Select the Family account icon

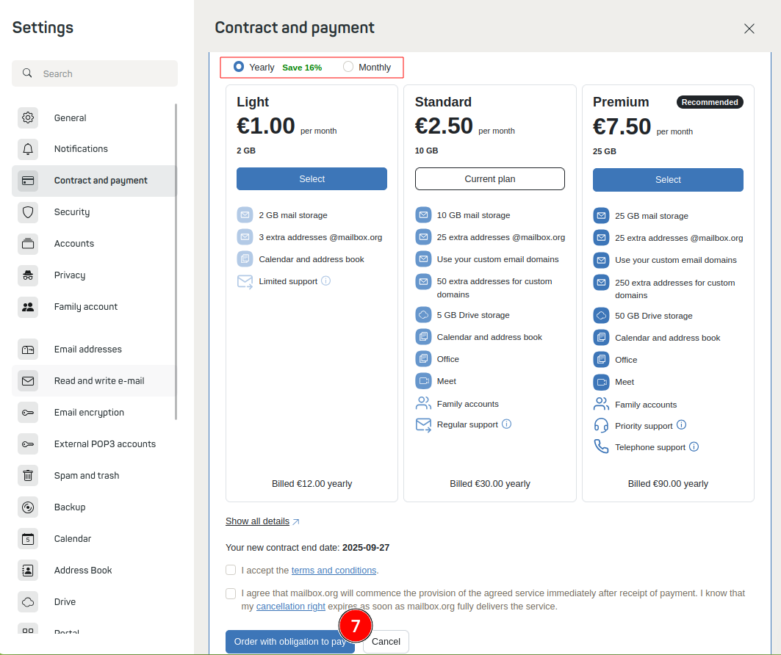(27, 306)
